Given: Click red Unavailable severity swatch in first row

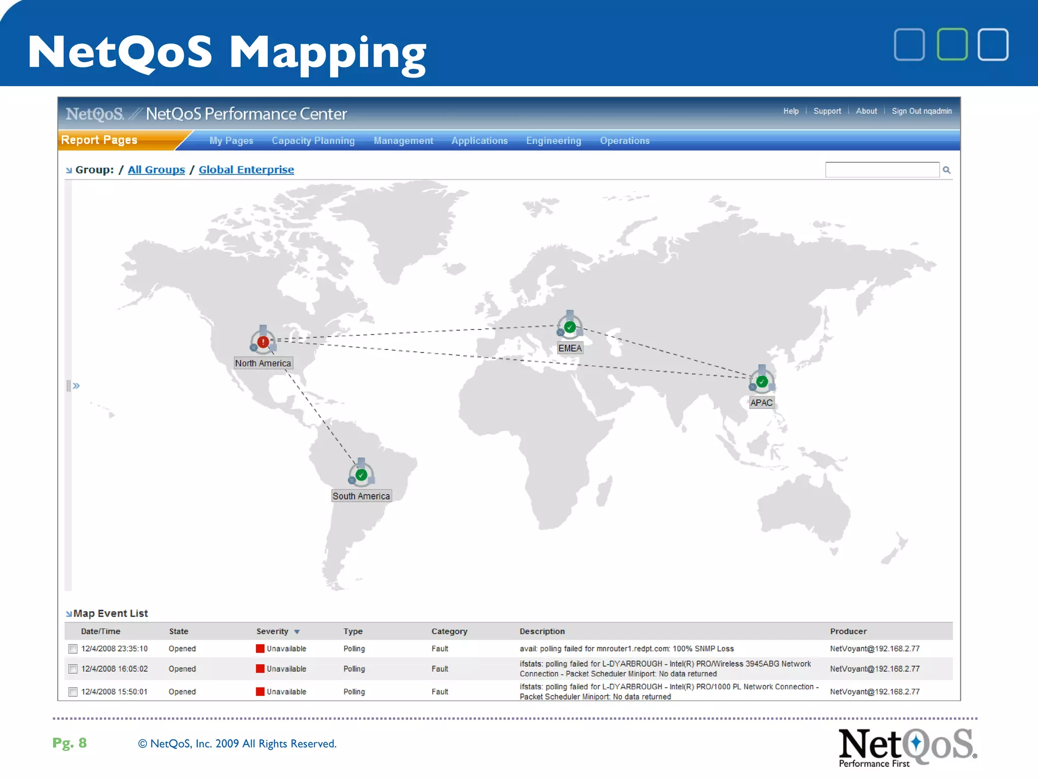Looking at the screenshot, I should click(x=260, y=649).
